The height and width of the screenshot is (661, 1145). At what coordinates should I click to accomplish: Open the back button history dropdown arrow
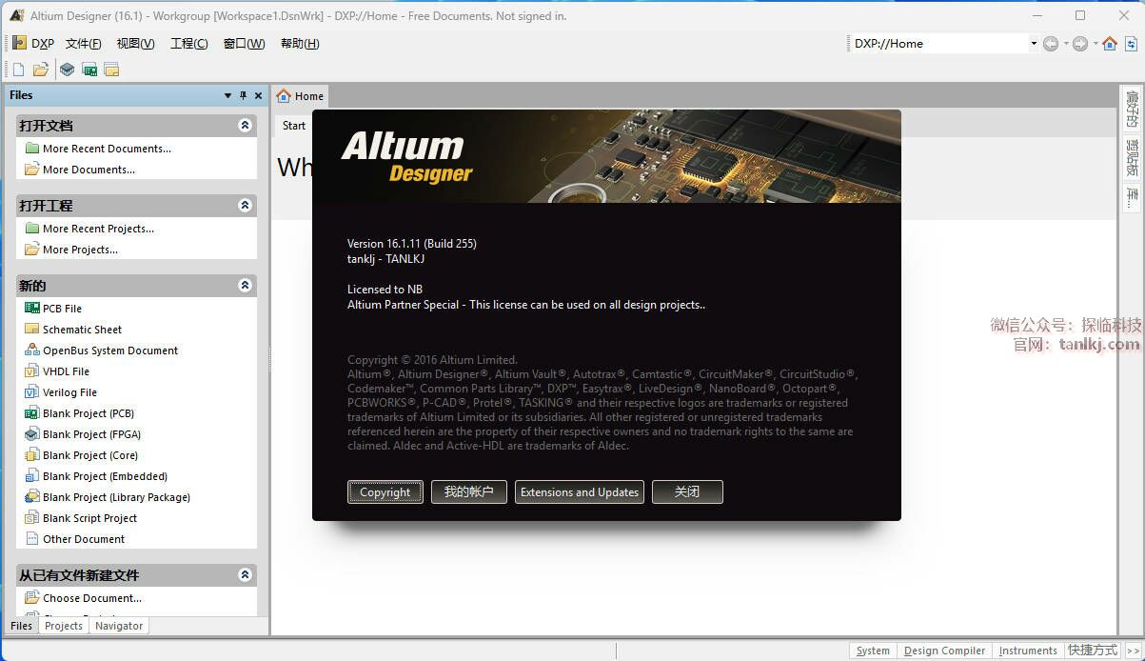pos(1065,43)
